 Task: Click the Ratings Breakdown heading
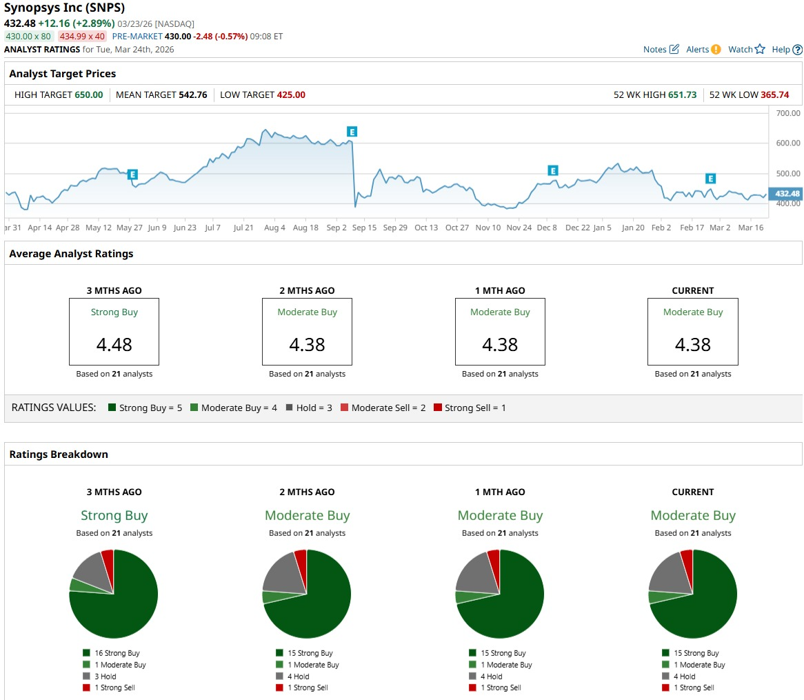pyautogui.click(x=59, y=454)
